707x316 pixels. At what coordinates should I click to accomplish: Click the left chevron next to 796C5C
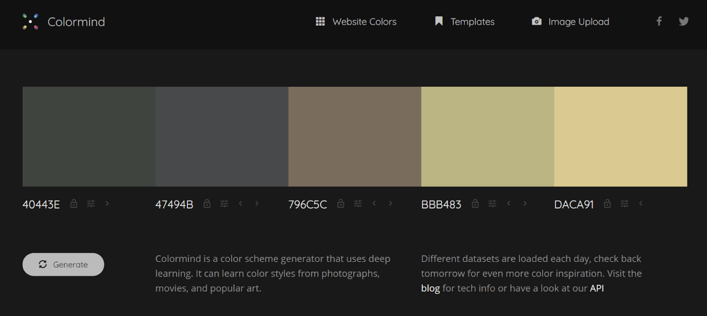click(374, 203)
